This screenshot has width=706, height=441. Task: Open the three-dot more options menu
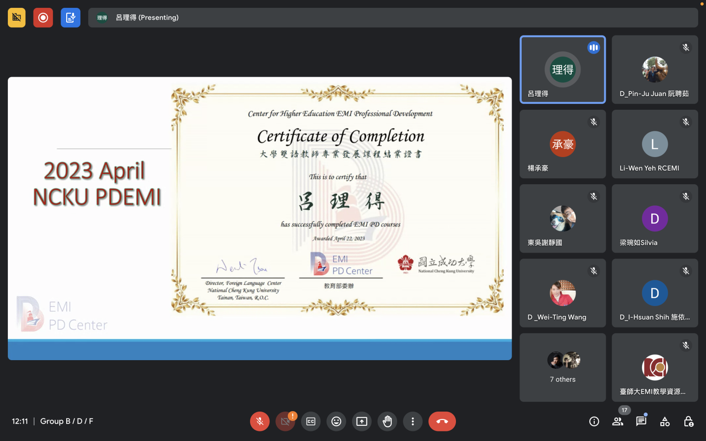tap(413, 421)
